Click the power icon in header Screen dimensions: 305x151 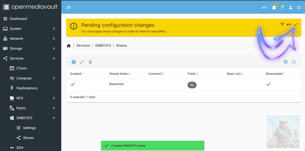pos(299,7)
